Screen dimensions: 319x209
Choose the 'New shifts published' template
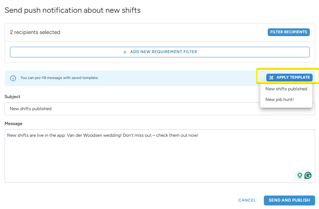coord(286,89)
